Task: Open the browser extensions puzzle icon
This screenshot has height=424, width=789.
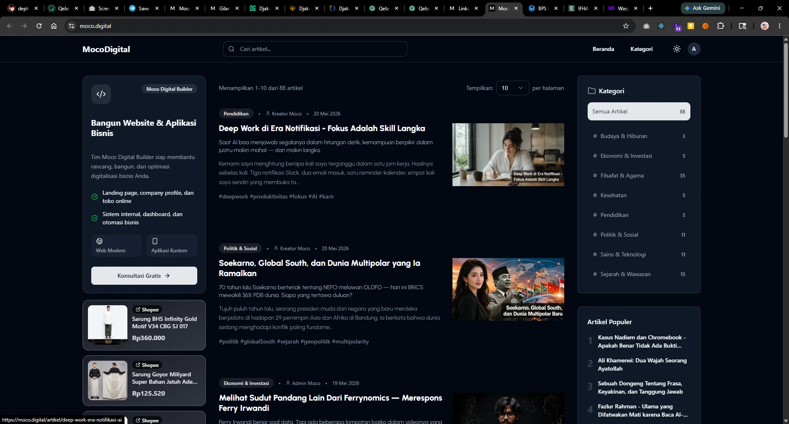Action: (x=720, y=26)
